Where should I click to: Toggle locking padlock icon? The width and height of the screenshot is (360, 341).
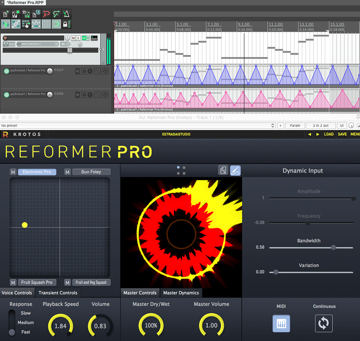[x=66, y=24]
